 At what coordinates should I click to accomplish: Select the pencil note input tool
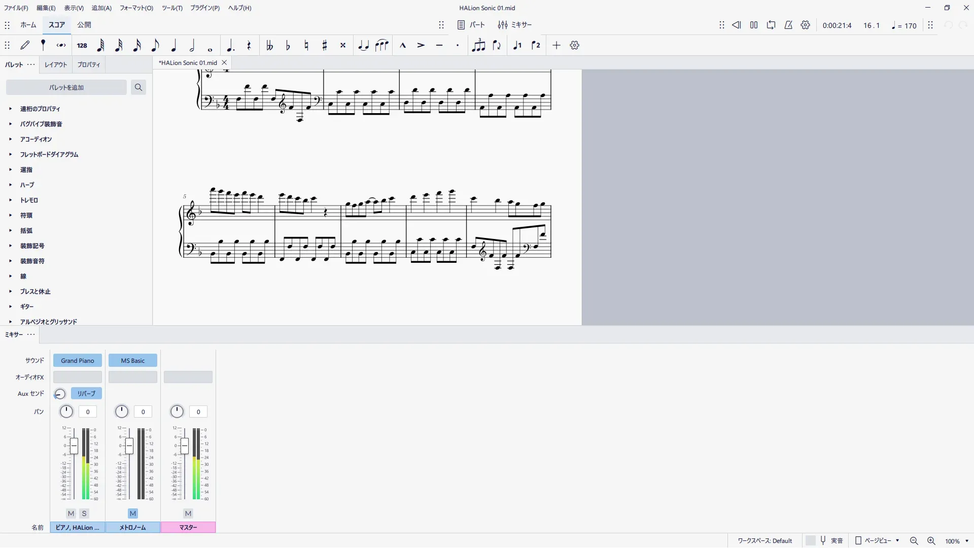(x=25, y=45)
